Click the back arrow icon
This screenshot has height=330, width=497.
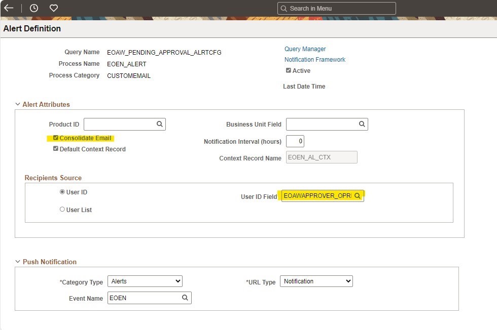[x=9, y=8]
